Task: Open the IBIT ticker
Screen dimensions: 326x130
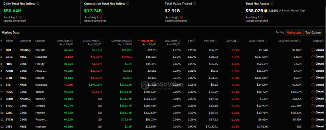Action: point(8,50)
